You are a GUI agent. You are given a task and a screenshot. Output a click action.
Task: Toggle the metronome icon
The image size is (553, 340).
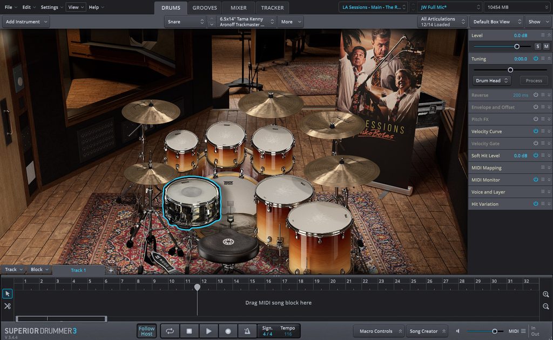click(x=247, y=331)
